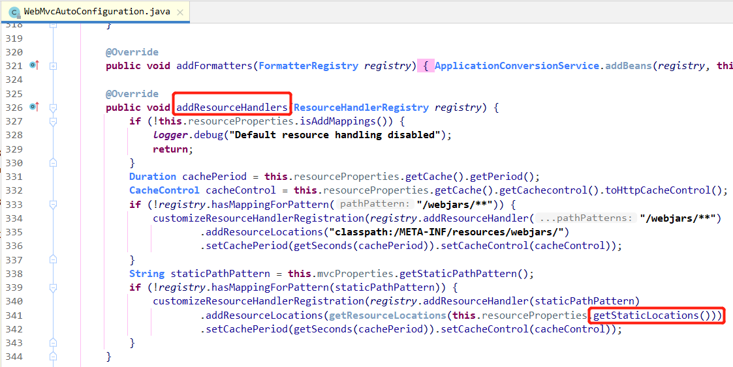Click customizeResourceHandlerRegistration on line 334
The height and width of the screenshot is (367, 733).
point(258,218)
